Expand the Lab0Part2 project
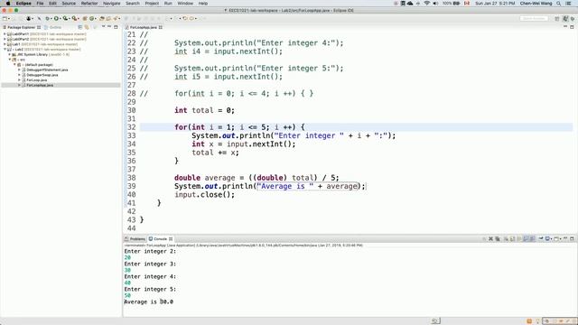578x325 pixels. click(x=5, y=39)
